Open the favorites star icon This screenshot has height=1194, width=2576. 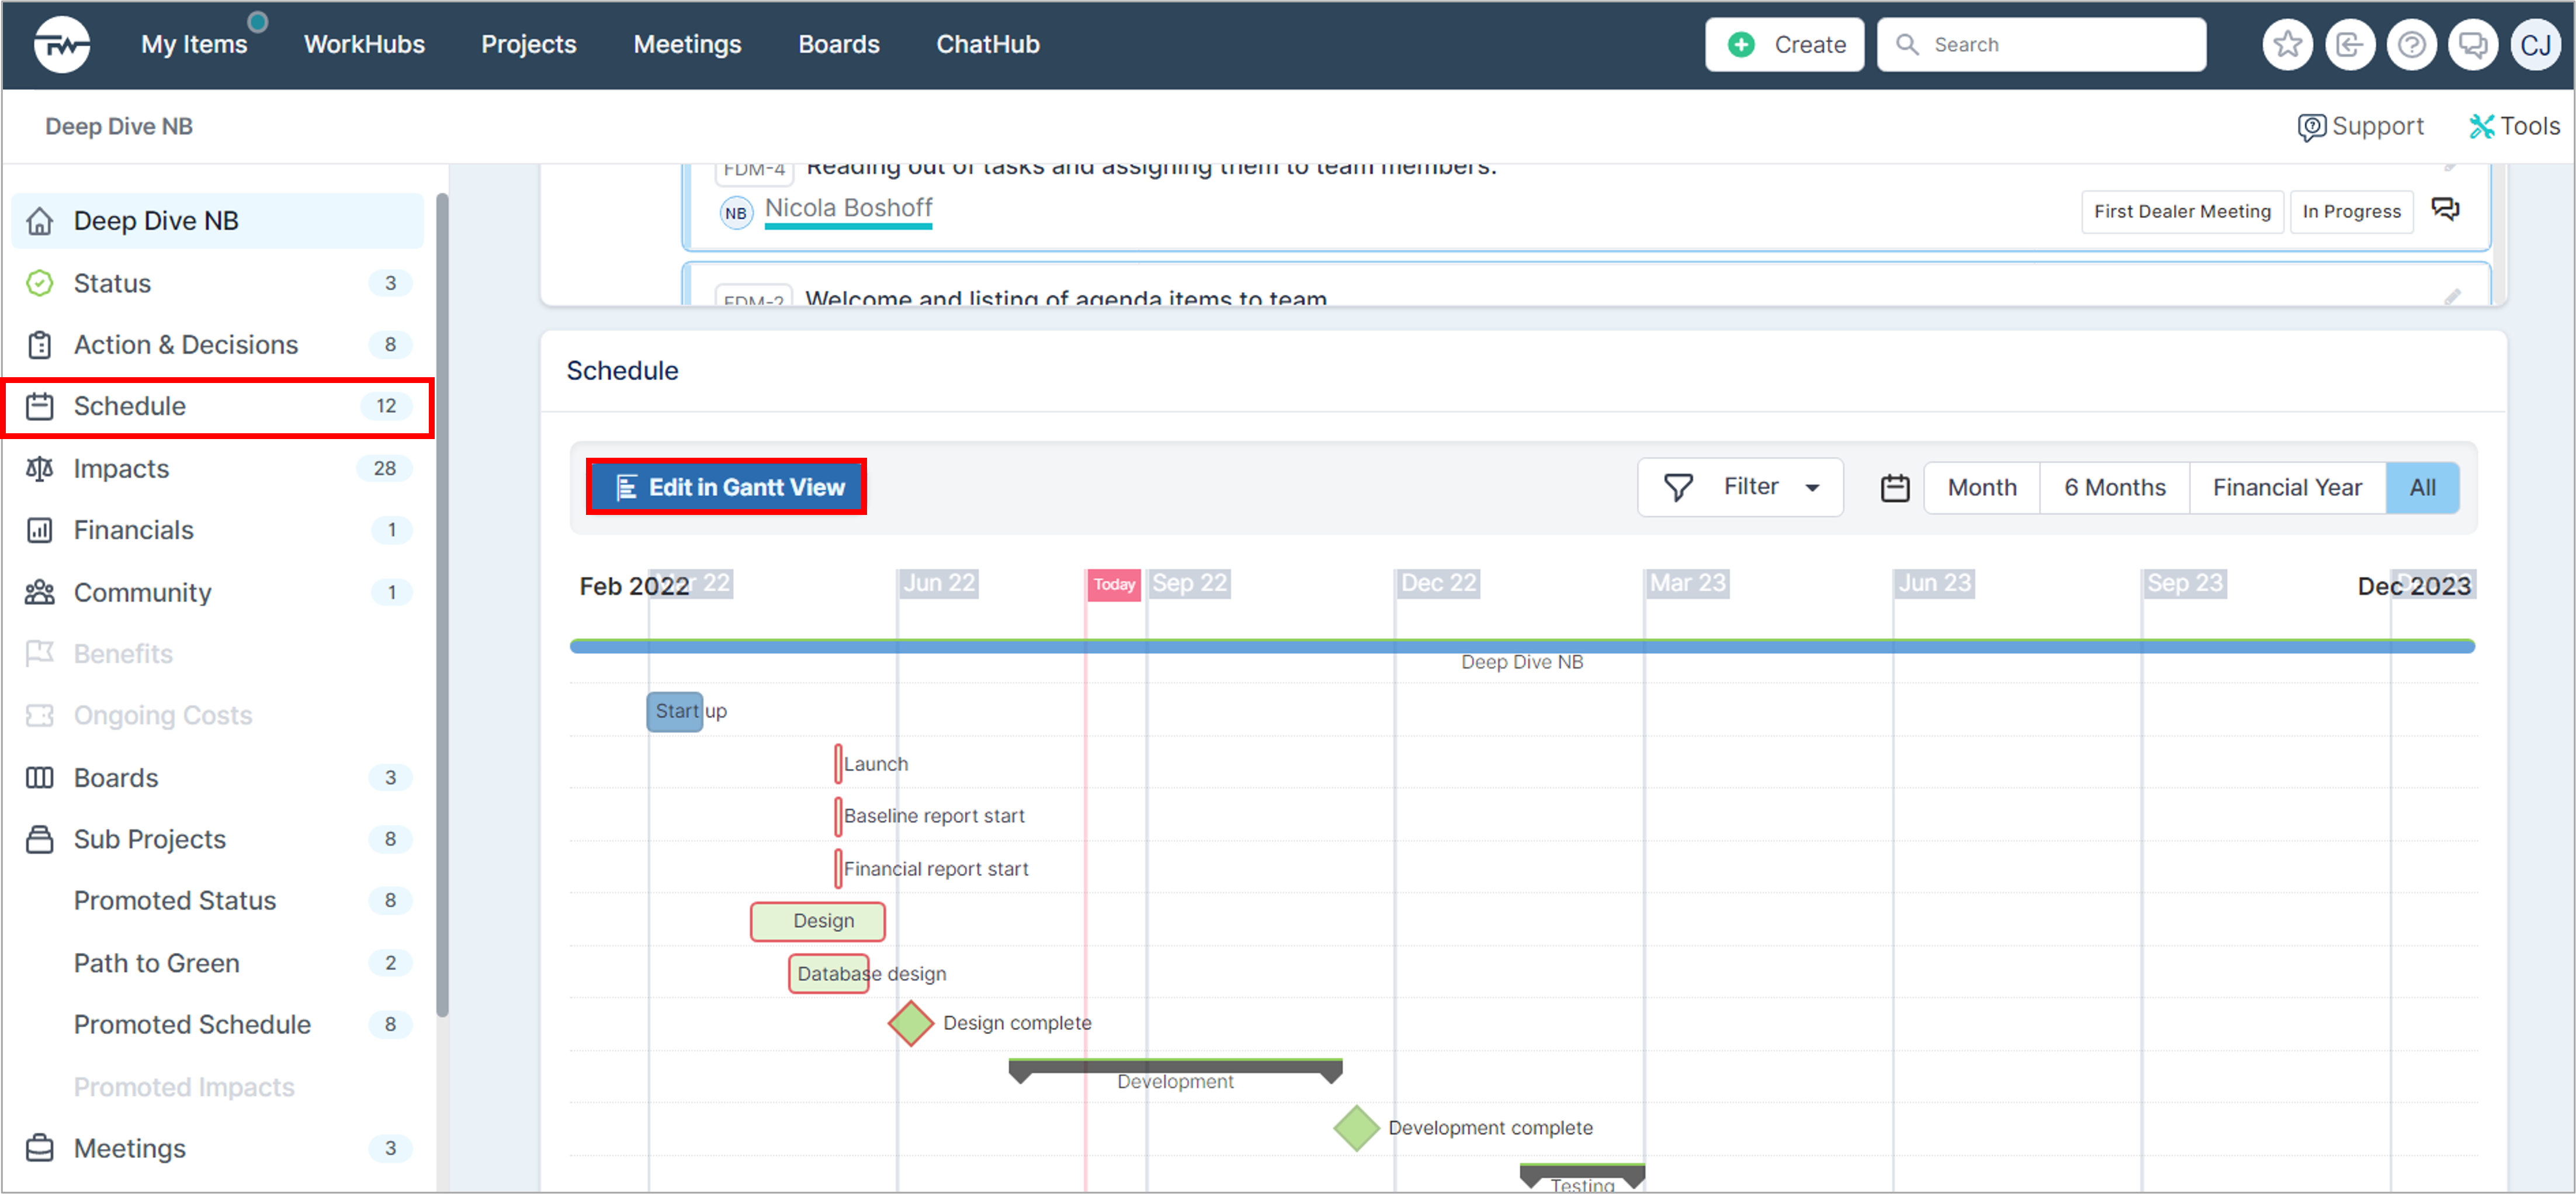click(x=2287, y=45)
